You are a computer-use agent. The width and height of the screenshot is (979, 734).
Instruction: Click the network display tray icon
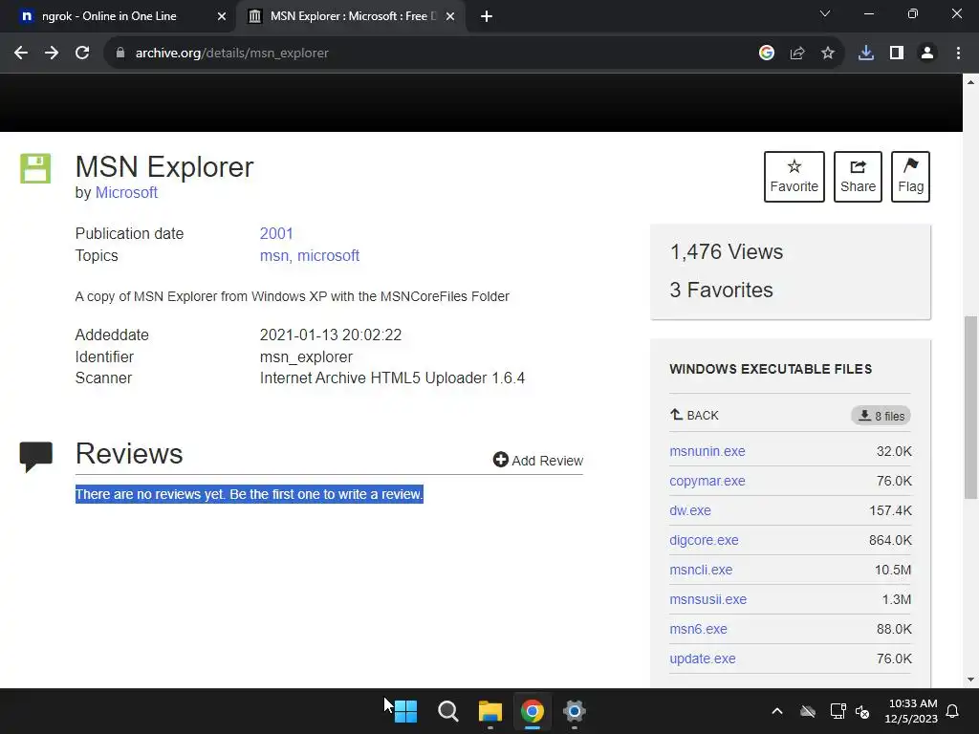click(838, 711)
